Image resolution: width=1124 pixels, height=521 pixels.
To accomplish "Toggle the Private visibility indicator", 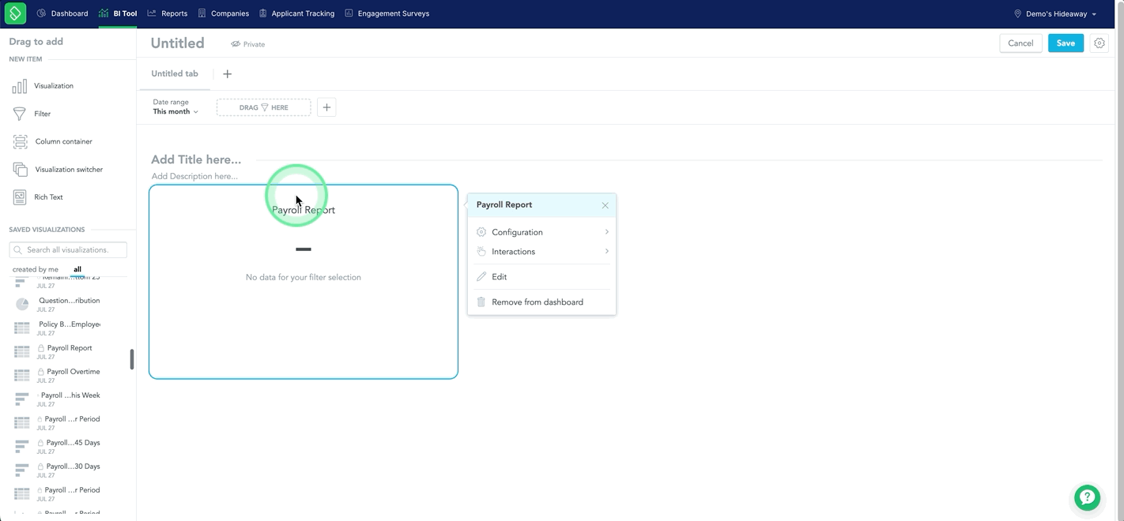I will click(x=248, y=44).
